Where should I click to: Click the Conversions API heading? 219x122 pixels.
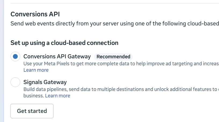(35, 14)
